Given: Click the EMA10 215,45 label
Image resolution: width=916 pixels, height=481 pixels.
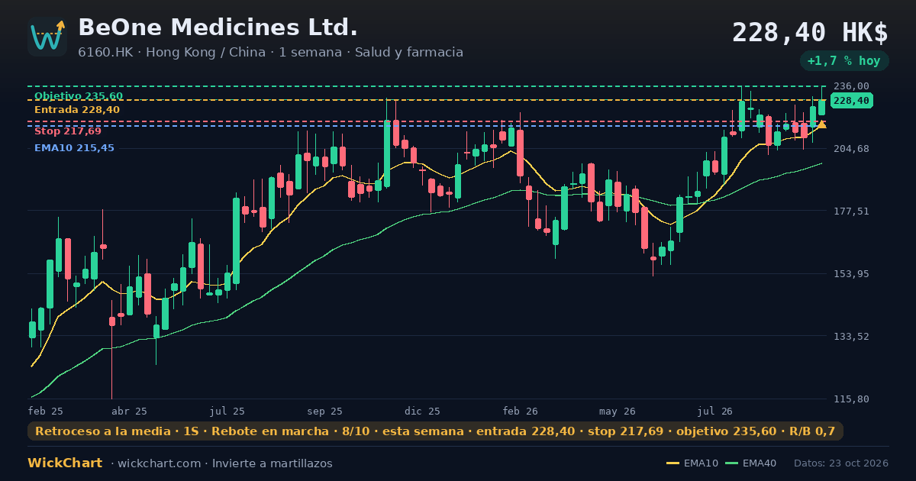Looking at the screenshot, I should [x=74, y=148].
